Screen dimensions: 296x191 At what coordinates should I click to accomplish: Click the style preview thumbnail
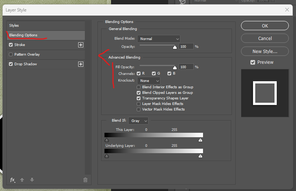[265, 93]
